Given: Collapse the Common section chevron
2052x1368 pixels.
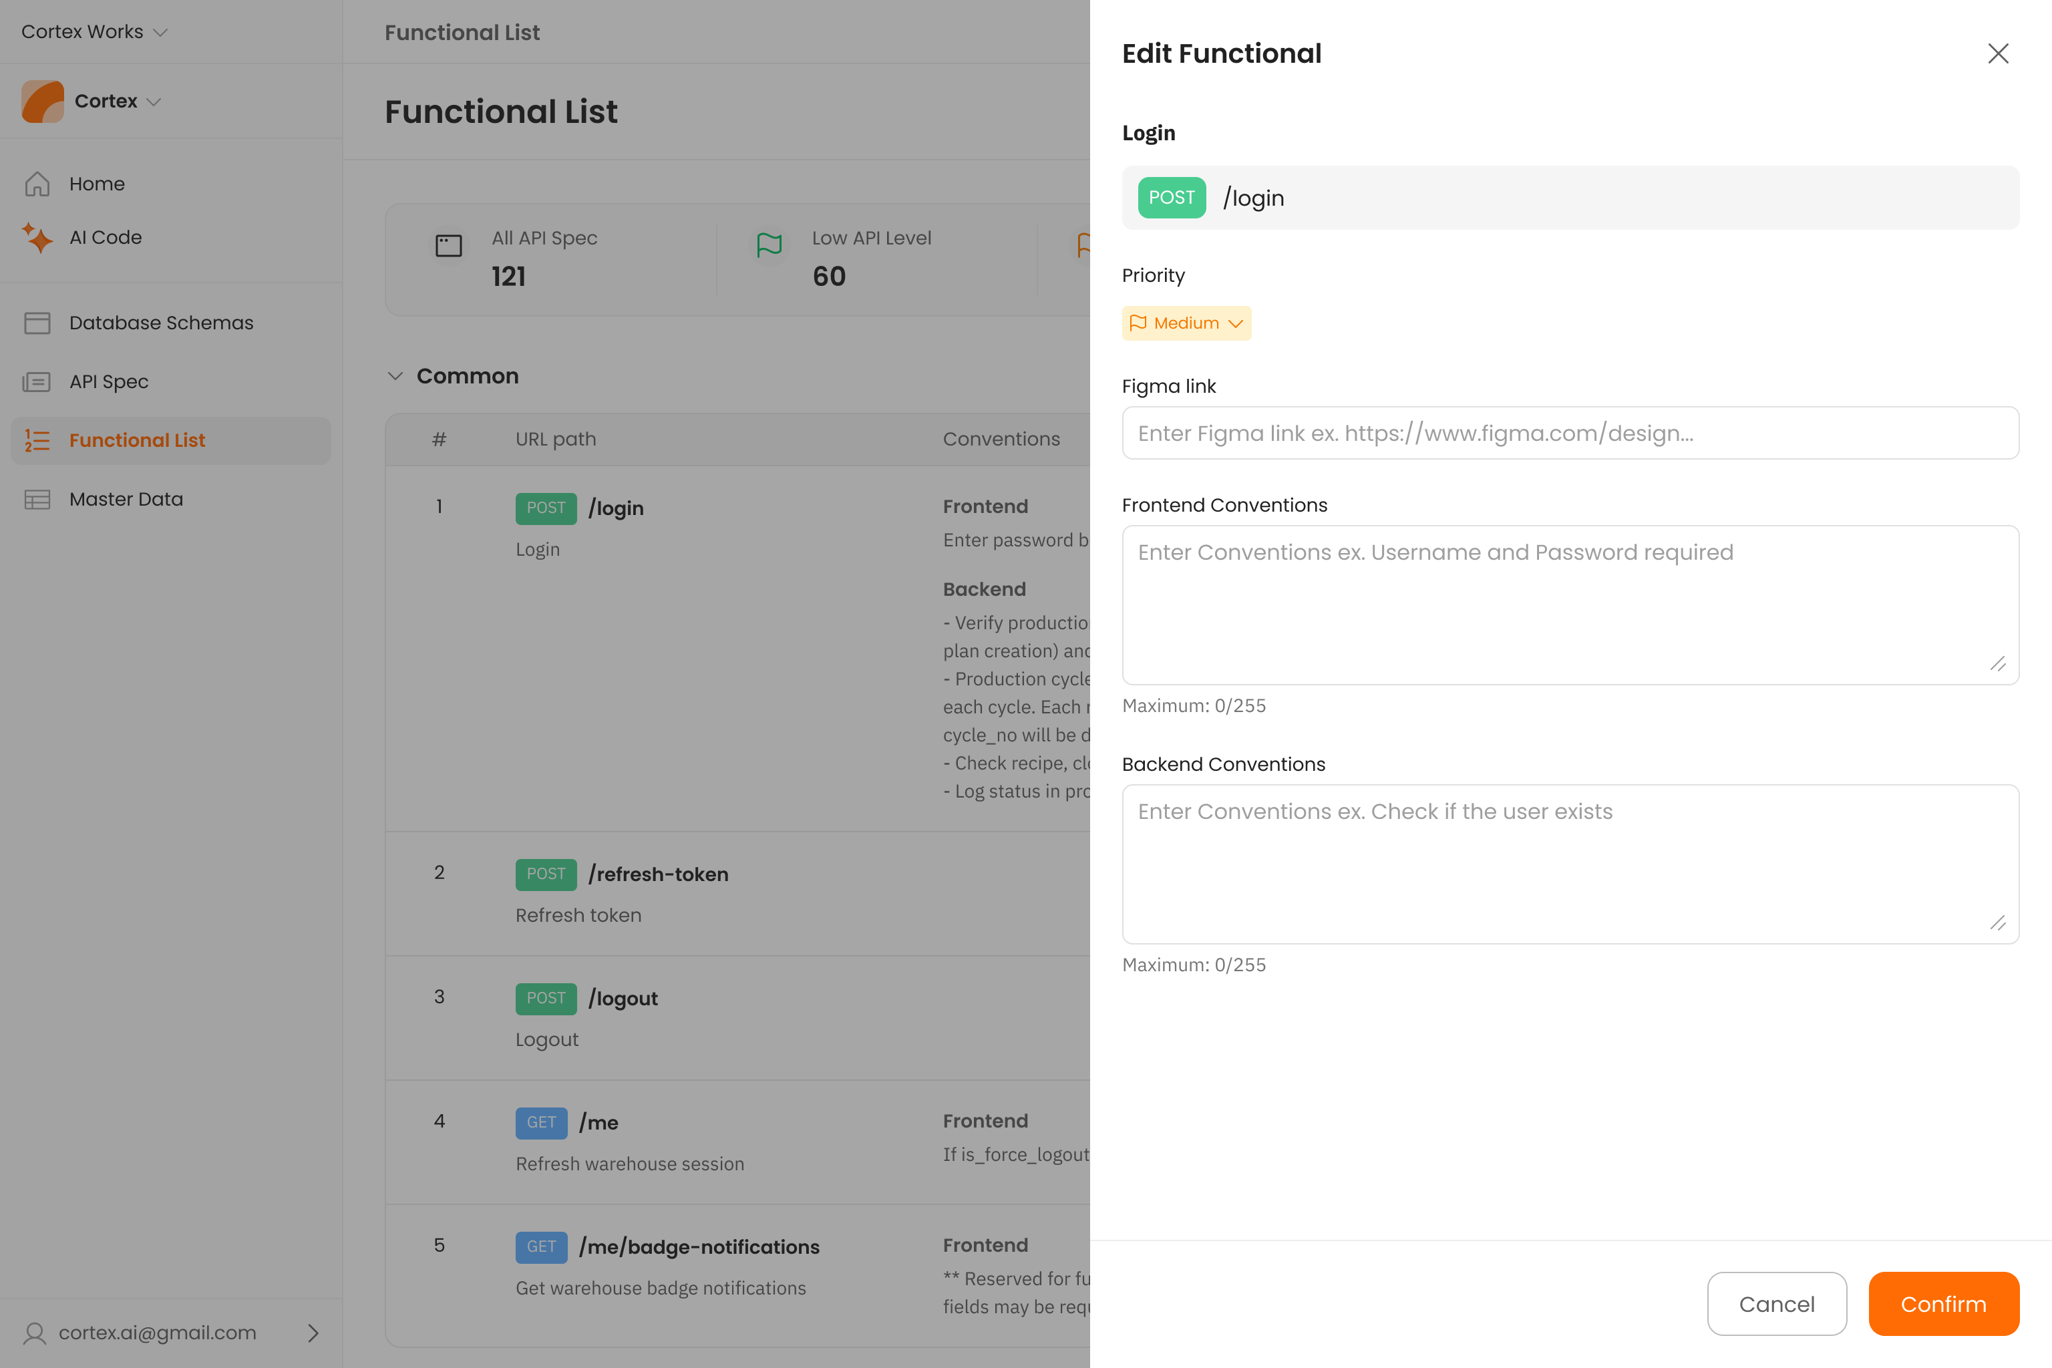Looking at the screenshot, I should pos(395,376).
